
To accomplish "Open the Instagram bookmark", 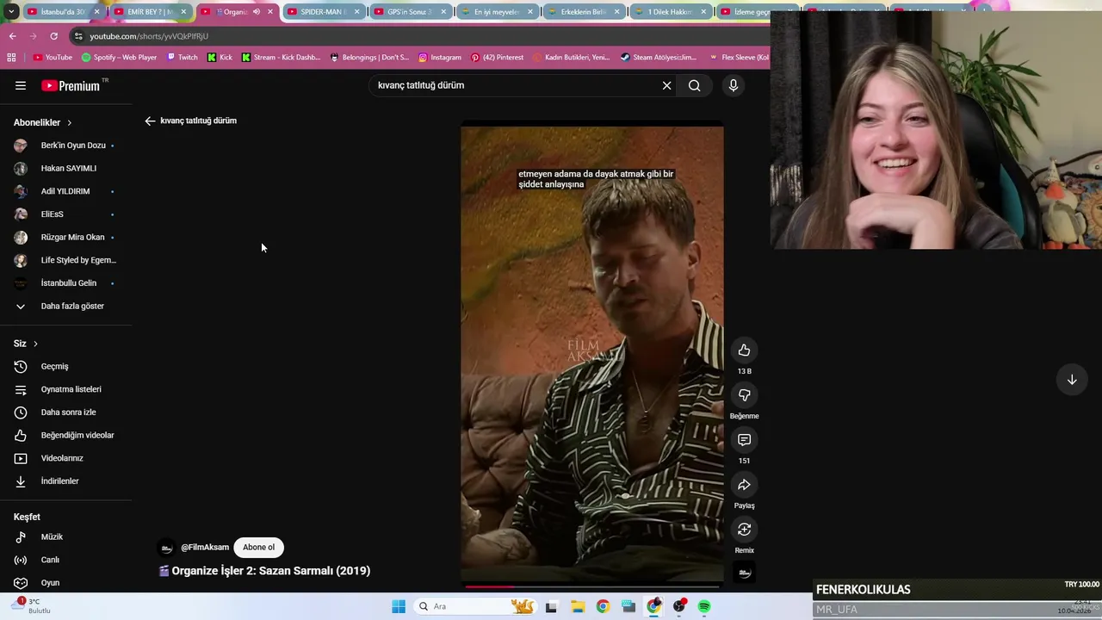I will coord(439,57).
